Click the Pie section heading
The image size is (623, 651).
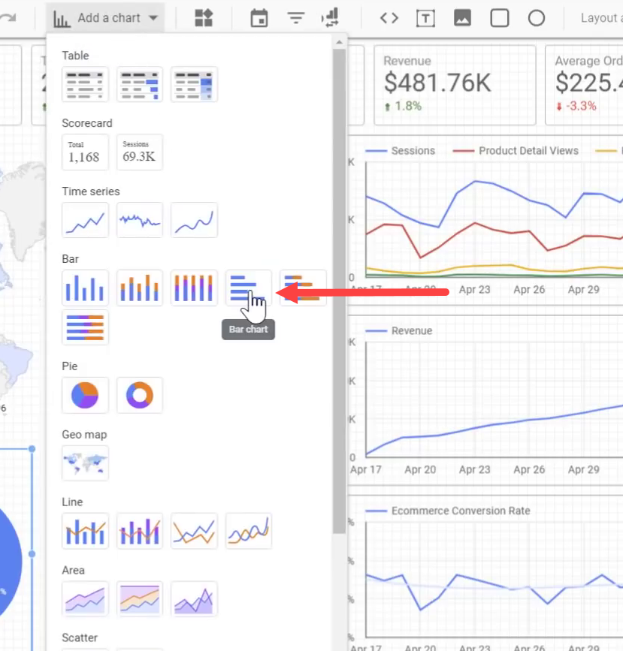click(x=69, y=366)
